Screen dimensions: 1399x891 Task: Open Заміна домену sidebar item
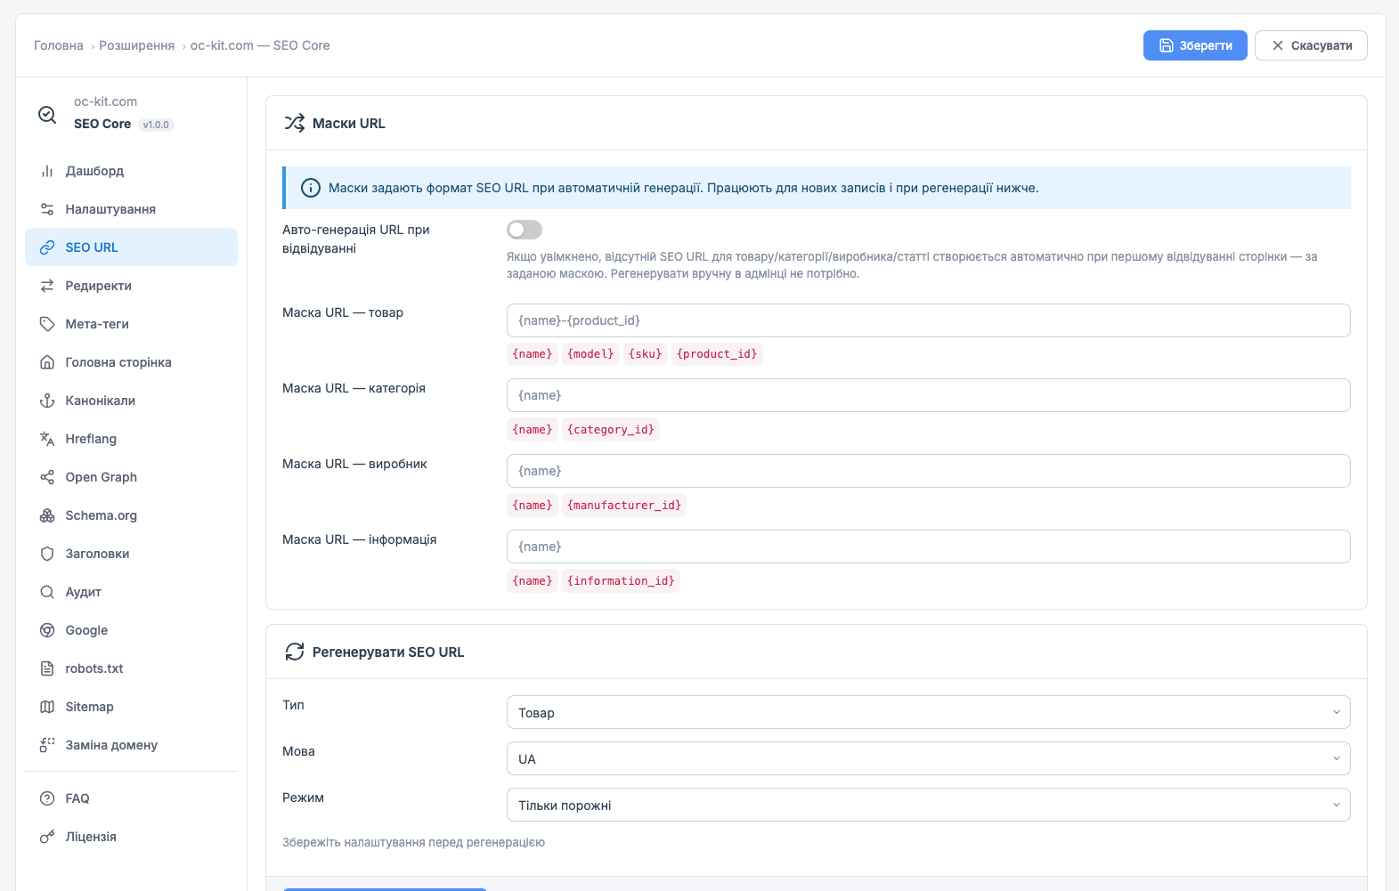click(x=132, y=745)
